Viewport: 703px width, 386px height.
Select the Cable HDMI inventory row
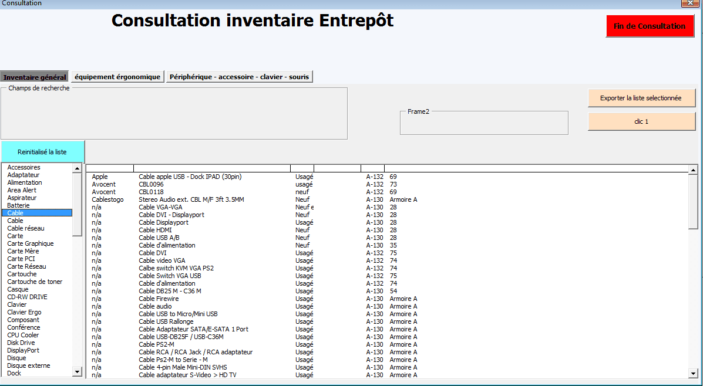coord(155,230)
